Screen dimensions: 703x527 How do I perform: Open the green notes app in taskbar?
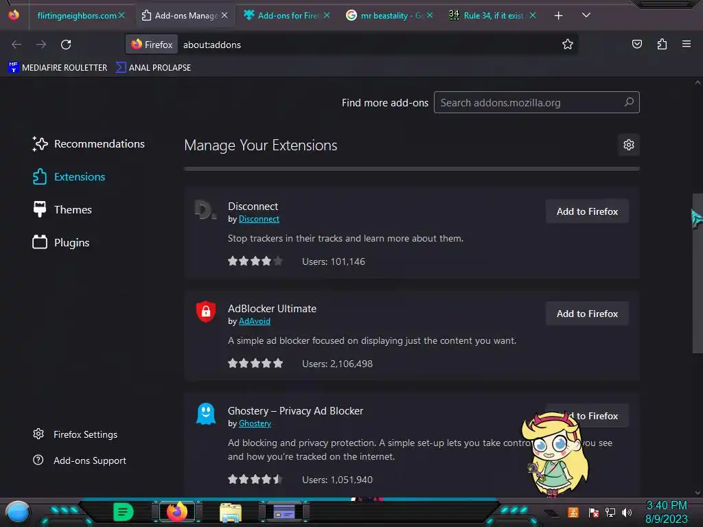coord(124,512)
